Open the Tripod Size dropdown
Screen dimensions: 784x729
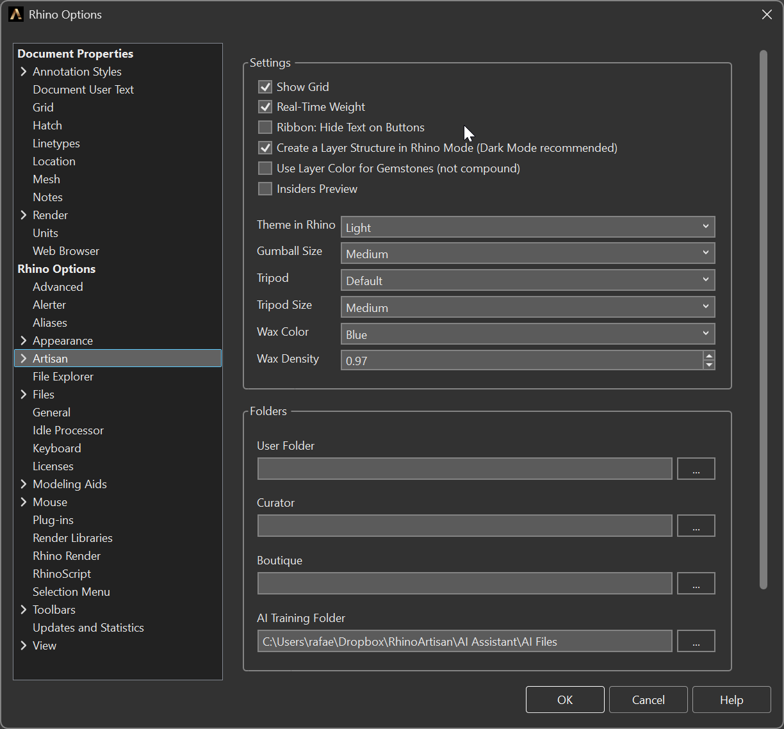click(528, 307)
